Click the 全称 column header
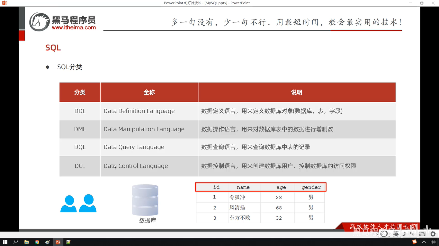 149,92
